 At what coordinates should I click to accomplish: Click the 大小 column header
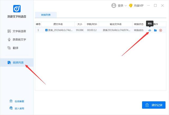click(80, 24)
